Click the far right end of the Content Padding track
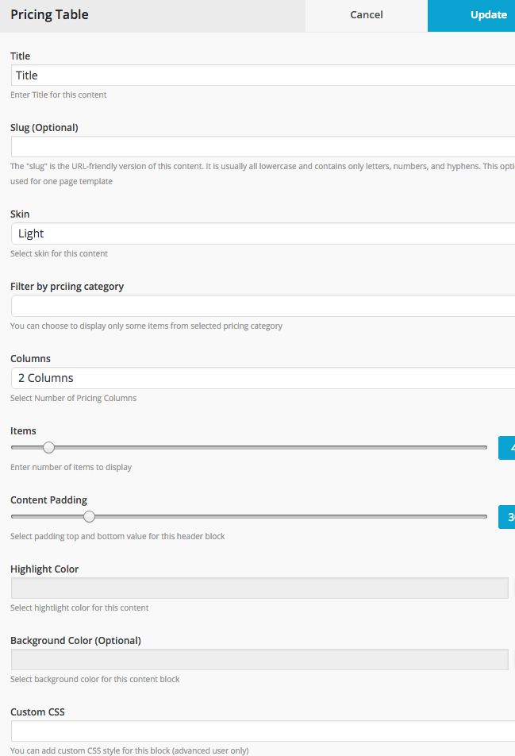This screenshot has height=756, width=515. click(x=483, y=517)
